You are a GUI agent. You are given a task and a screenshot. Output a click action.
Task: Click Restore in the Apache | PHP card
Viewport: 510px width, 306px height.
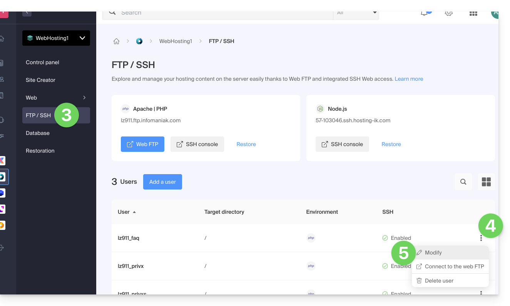pyautogui.click(x=246, y=144)
